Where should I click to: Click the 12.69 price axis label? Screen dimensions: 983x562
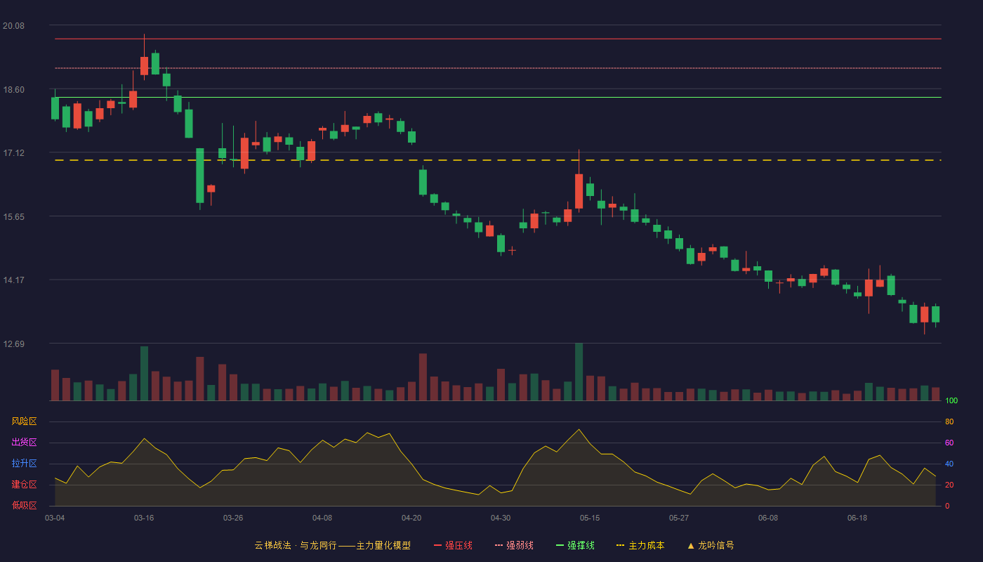(13, 344)
